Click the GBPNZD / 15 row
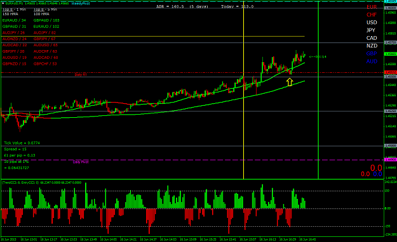397x242 pixels. (14, 64)
